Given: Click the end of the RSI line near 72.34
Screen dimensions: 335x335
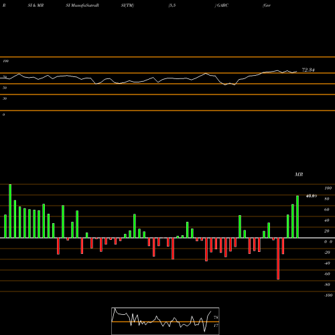Looking at the screenshot, I should pyautogui.click(x=297, y=72).
